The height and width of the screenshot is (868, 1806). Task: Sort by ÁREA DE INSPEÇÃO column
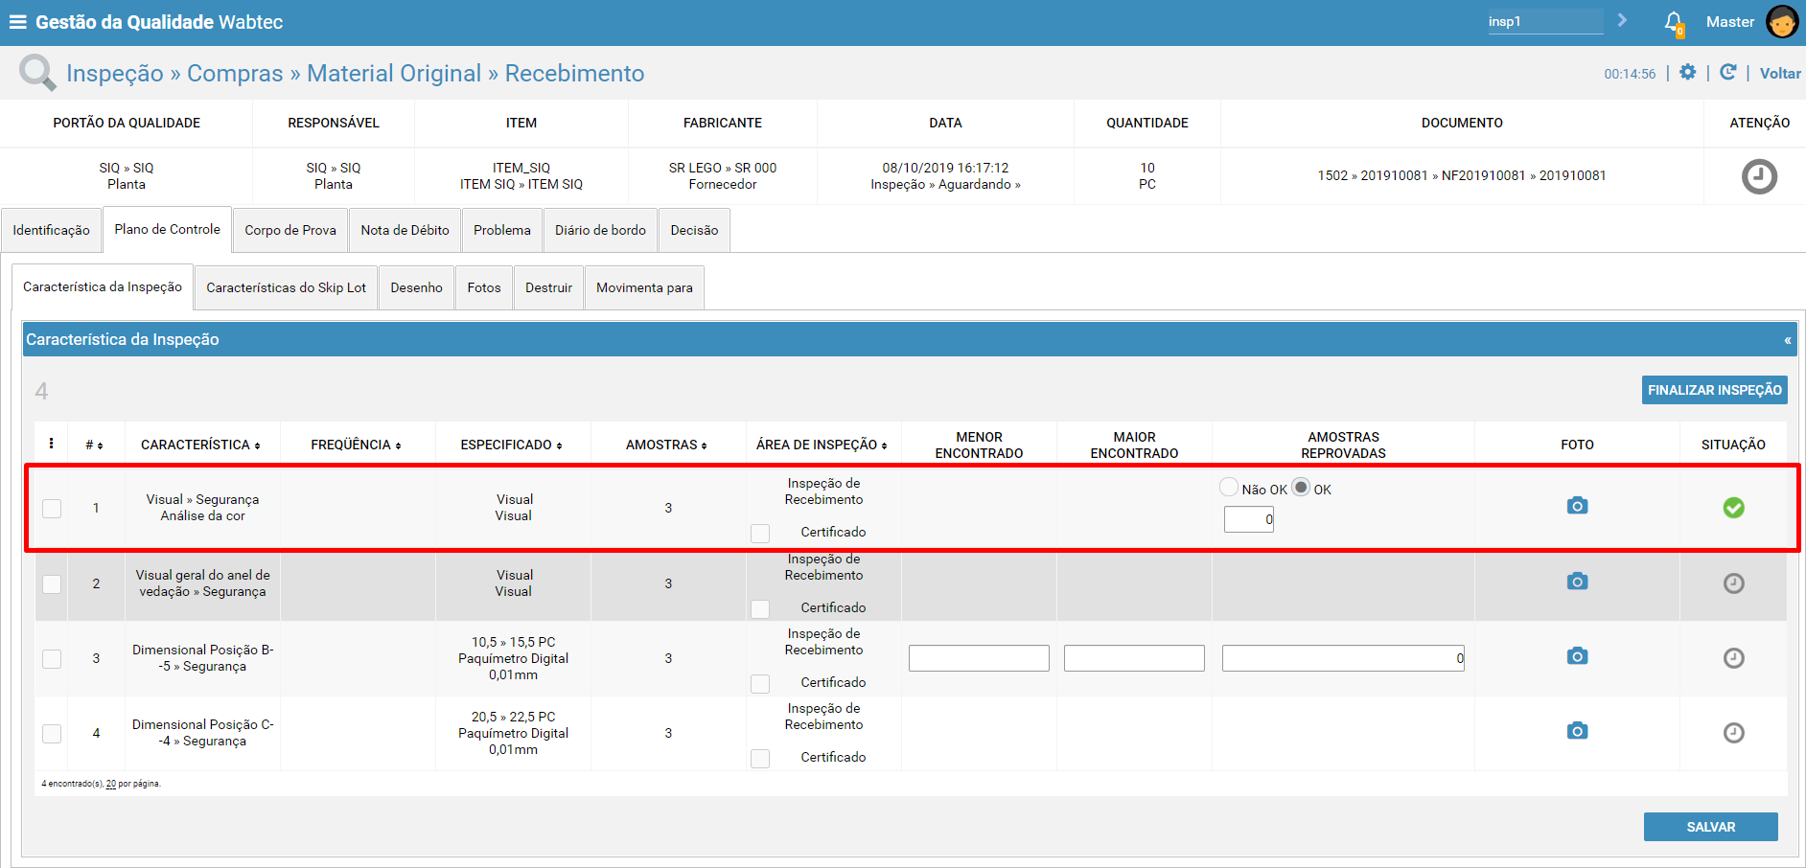click(x=822, y=445)
